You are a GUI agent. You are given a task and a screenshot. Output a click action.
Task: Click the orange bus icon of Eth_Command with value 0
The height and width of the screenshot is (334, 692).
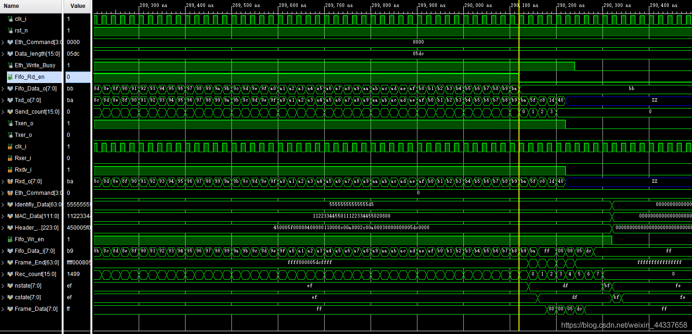tap(10, 193)
